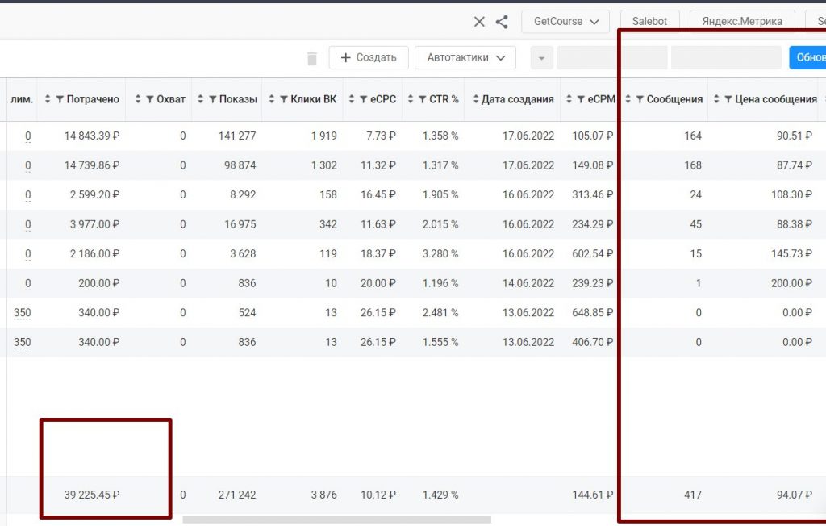Open filter funnel on Показы column
The image size is (826, 526).
click(x=212, y=99)
